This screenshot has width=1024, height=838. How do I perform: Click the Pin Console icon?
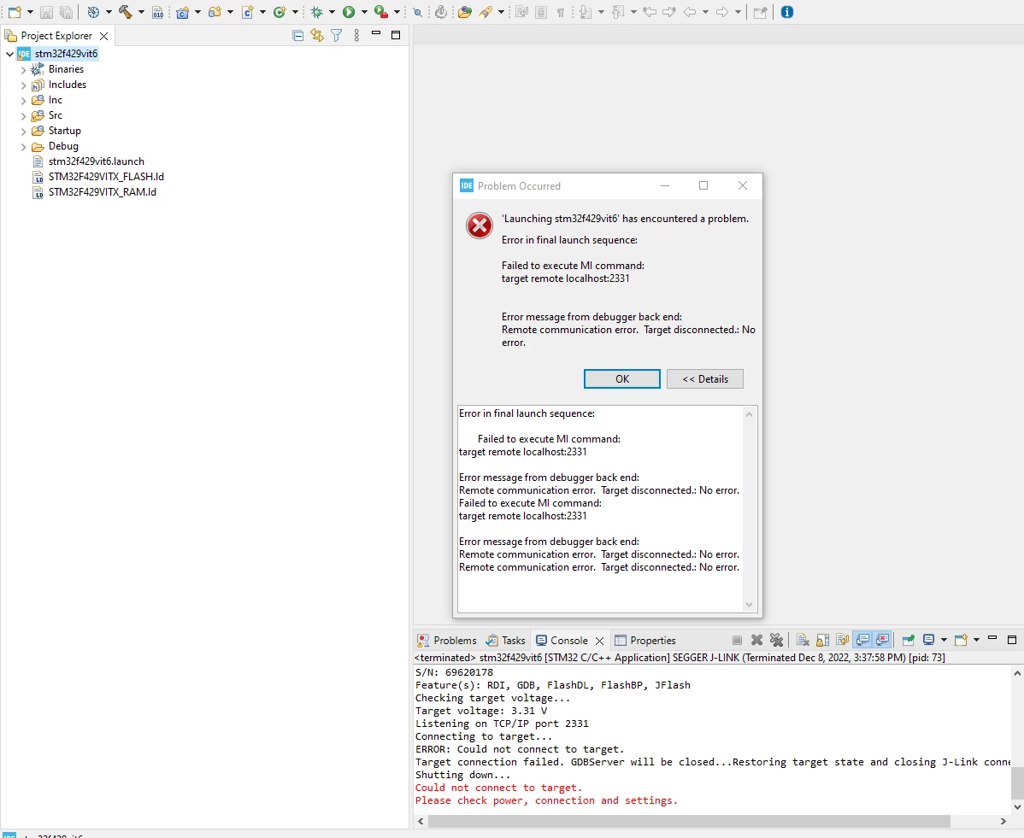909,640
